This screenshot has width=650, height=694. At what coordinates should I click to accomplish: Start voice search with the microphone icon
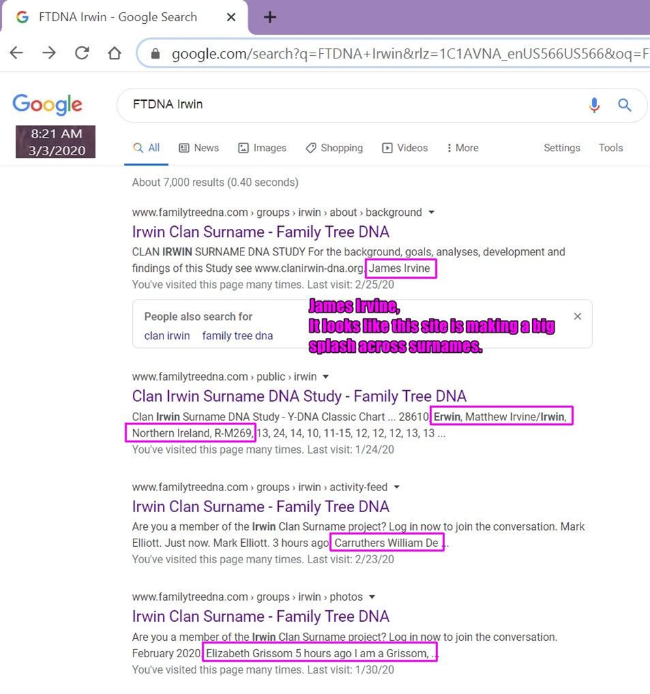coord(594,106)
